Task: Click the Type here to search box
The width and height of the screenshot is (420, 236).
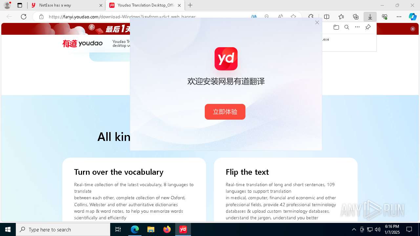Action: pos(63,229)
